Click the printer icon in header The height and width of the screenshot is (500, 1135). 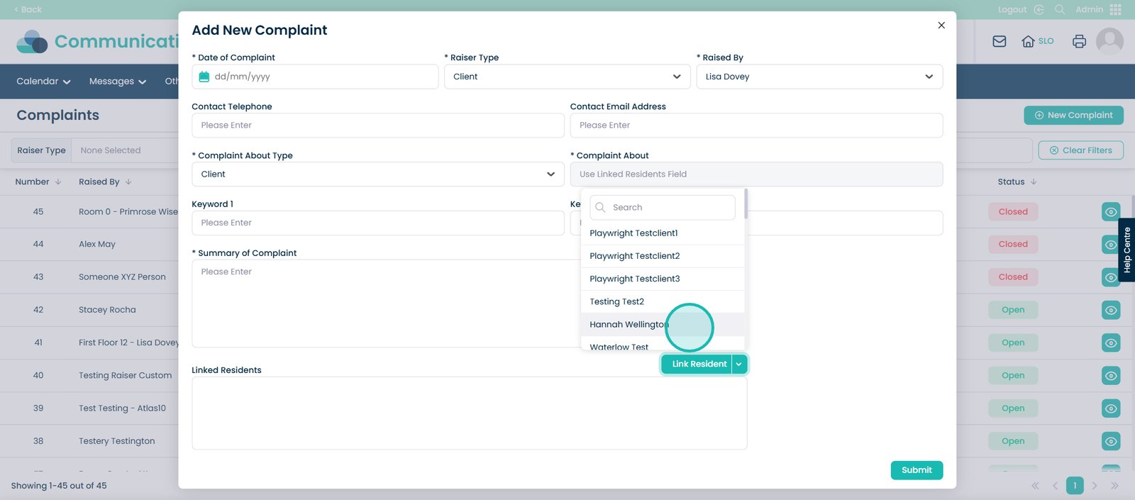point(1079,41)
